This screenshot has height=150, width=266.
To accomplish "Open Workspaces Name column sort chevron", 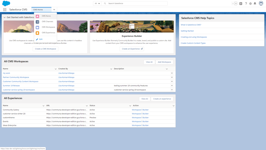I will coord(56,69).
